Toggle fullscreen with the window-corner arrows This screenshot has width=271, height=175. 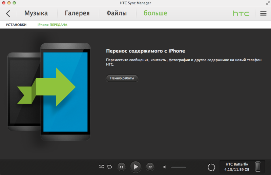click(x=268, y=3)
